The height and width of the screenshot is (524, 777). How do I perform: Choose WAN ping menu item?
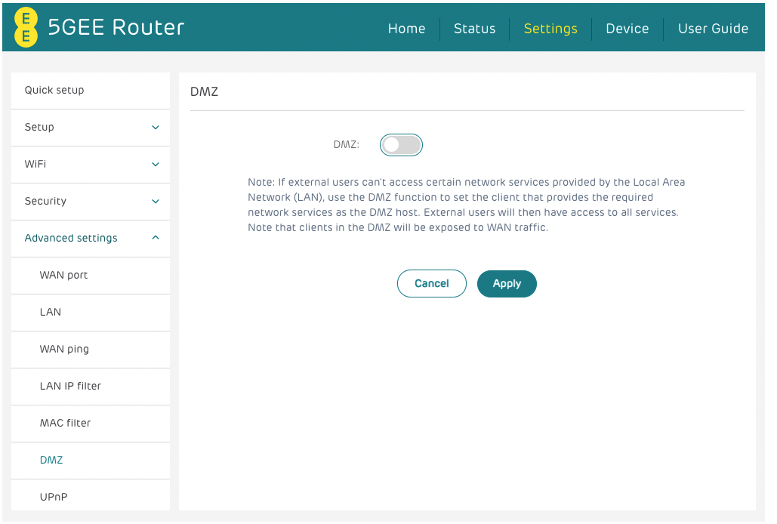64,350
